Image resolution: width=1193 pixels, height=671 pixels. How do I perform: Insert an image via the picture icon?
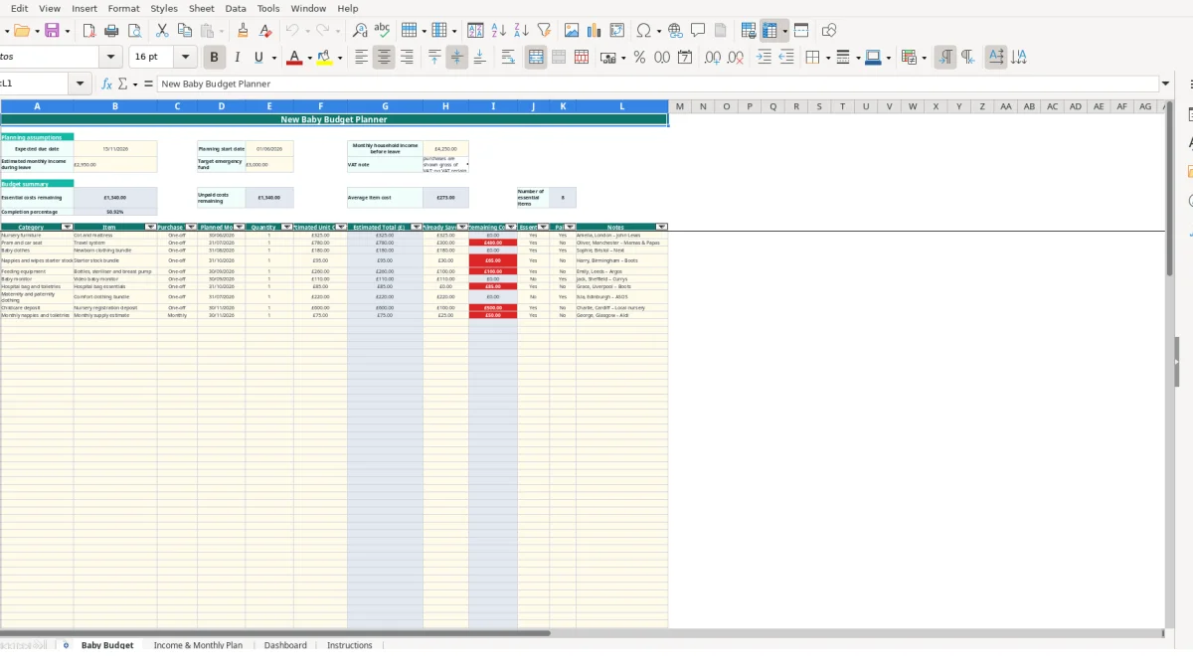point(572,31)
